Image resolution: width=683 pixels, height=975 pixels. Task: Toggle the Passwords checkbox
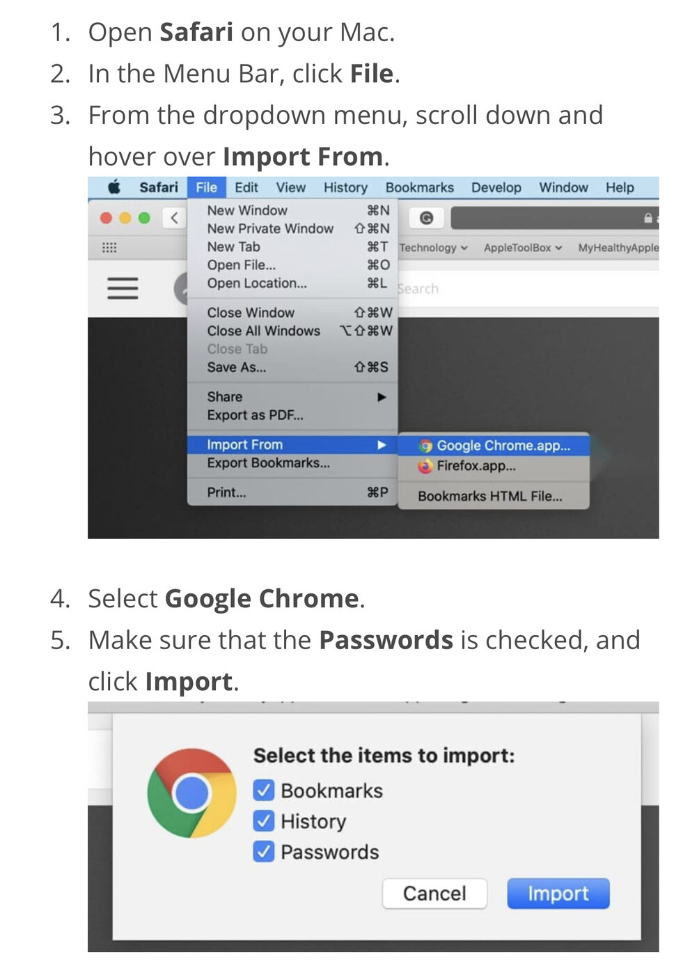(264, 852)
